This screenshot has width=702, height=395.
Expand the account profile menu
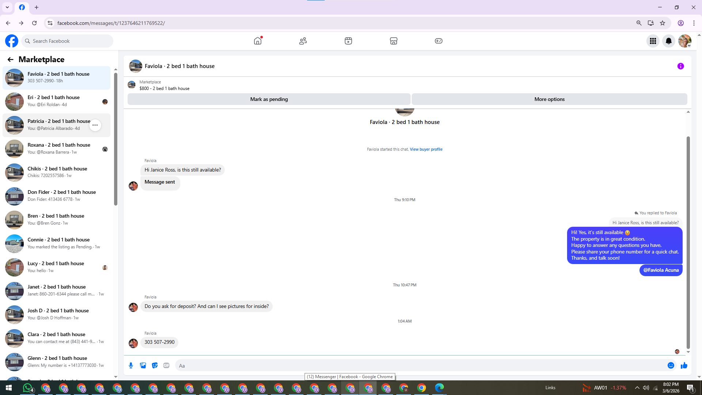[685, 41]
